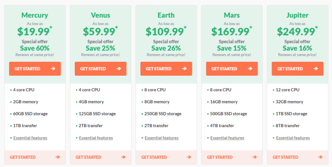This screenshot has height=167, width=332.
Task: Open Essential features link under Earth
Action: [162, 138]
